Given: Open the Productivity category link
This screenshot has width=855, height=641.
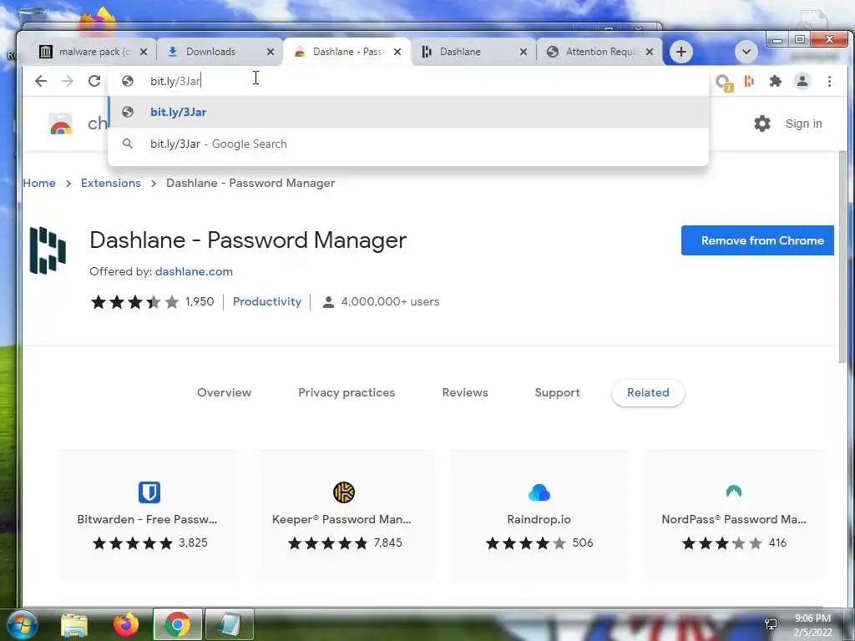Looking at the screenshot, I should 266,301.
